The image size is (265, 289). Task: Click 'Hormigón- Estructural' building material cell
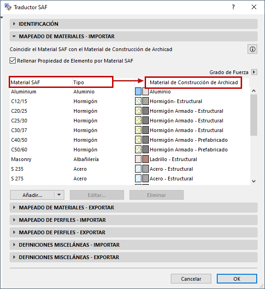[x=176, y=101]
